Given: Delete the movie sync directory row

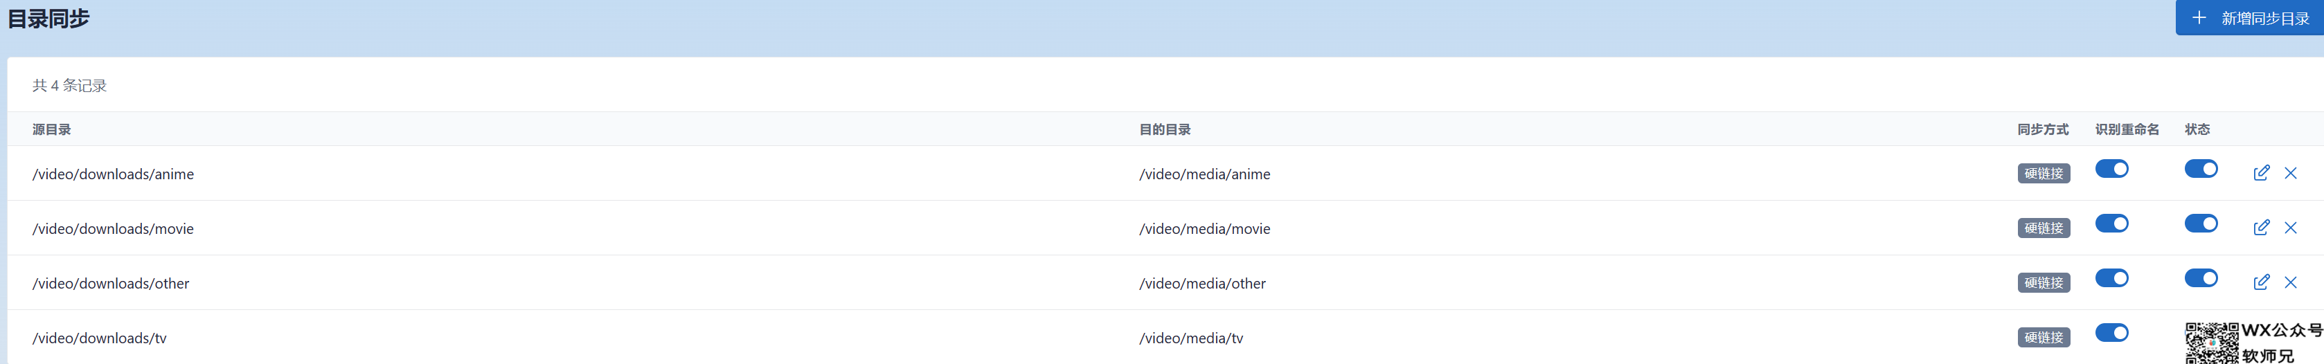Looking at the screenshot, I should pyautogui.click(x=2291, y=228).
